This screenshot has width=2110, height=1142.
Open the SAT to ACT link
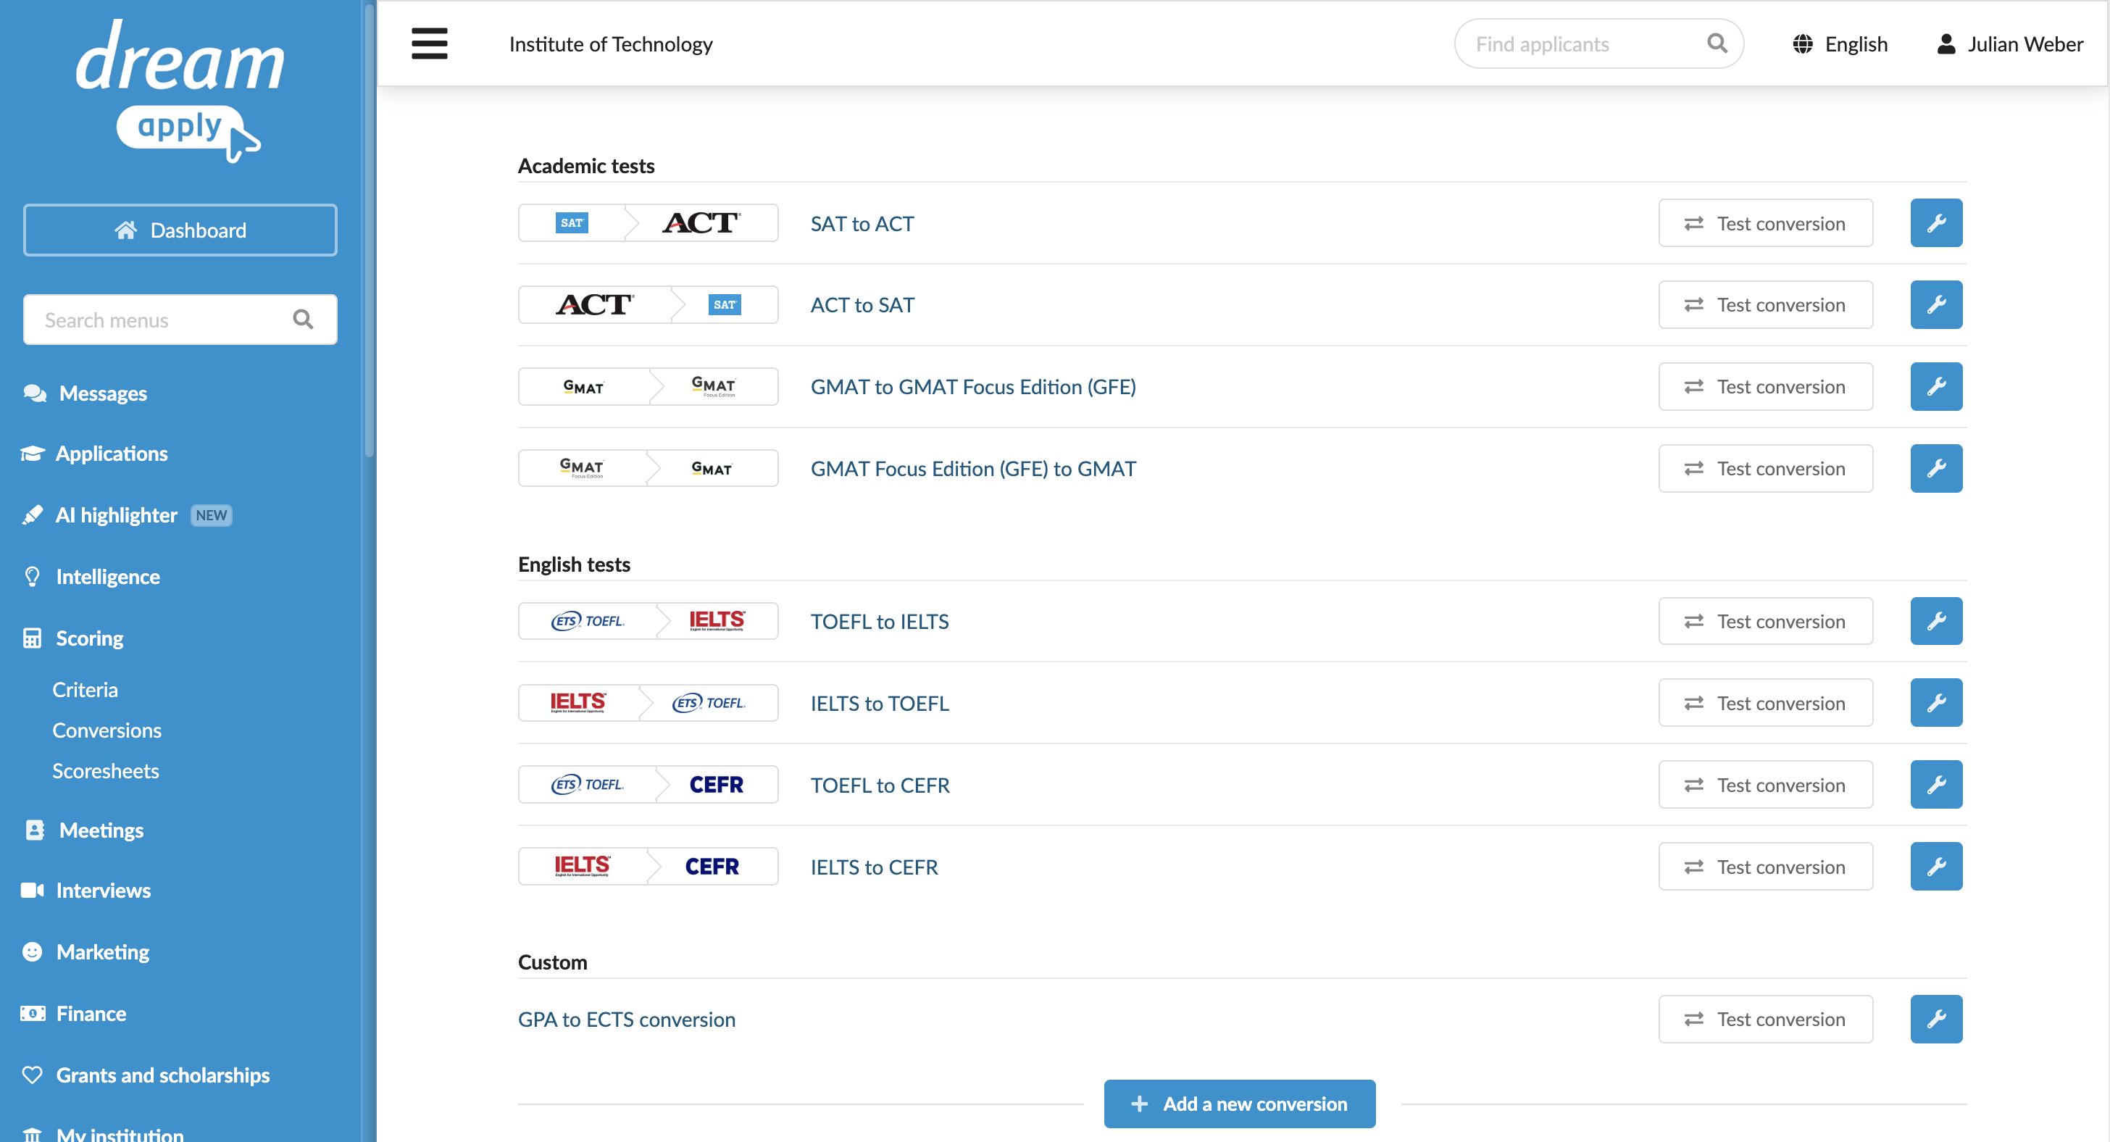[x=862, y=224]
